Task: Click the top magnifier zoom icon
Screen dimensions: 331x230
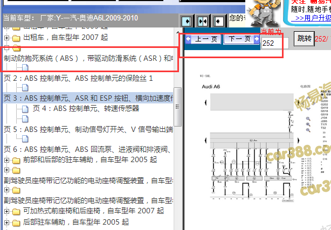Action: 308,119
